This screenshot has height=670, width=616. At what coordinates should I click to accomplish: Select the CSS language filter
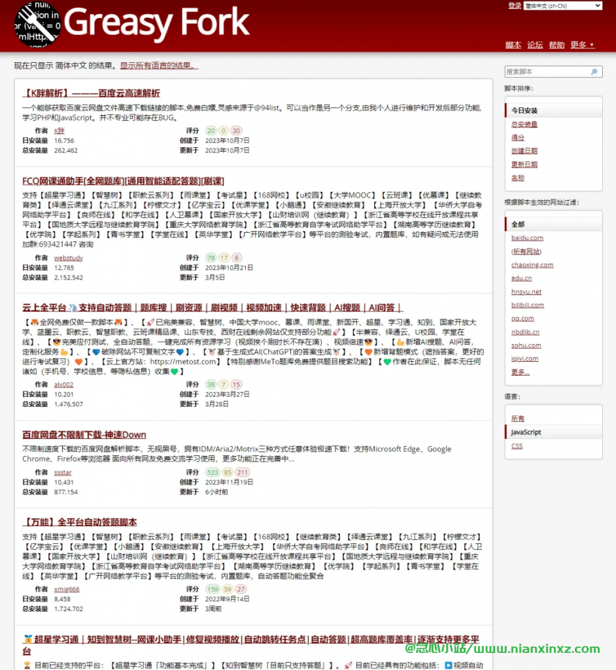coord(517,446)
